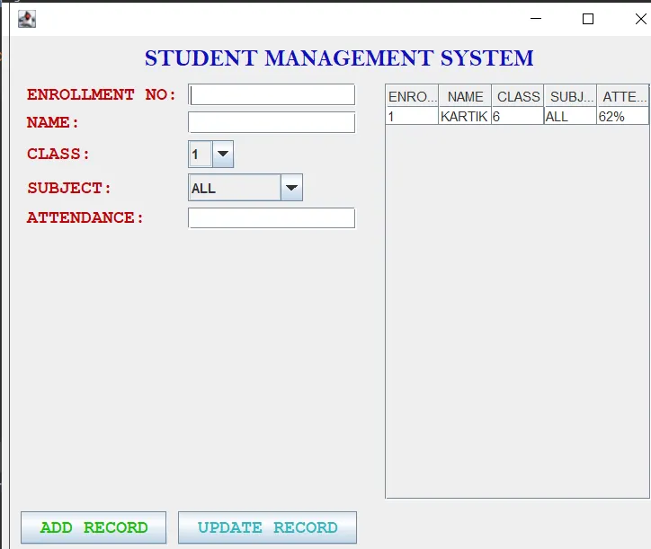Click the CLASS column header in table
Image resolution: width=651 pixels, height=549 pixels.
(518, 97)
